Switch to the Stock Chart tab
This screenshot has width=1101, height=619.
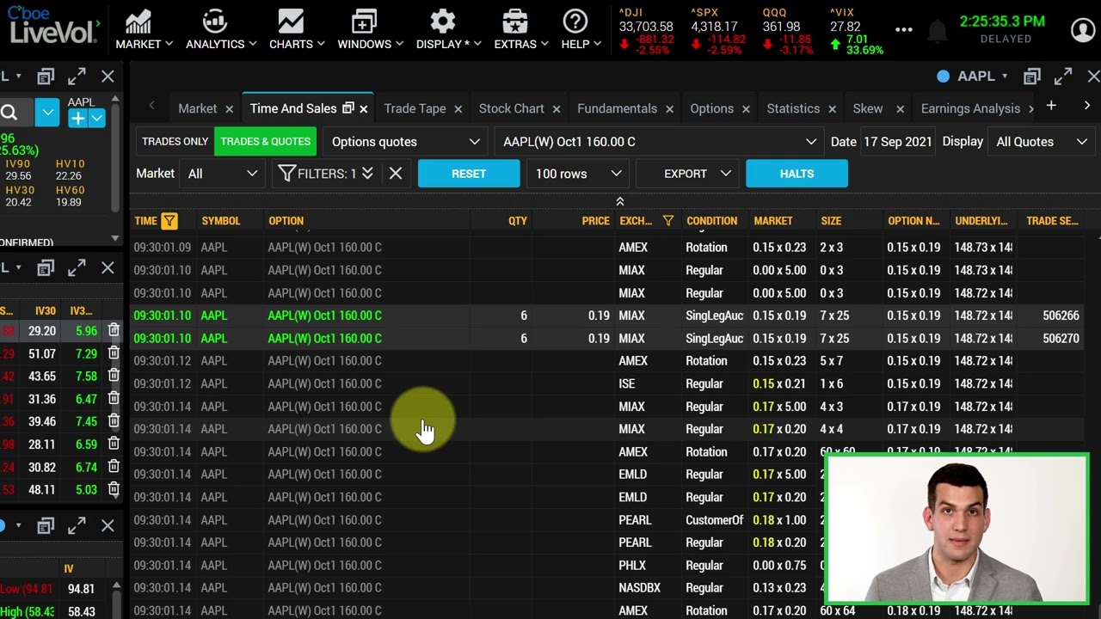click(x=511, y=108)
